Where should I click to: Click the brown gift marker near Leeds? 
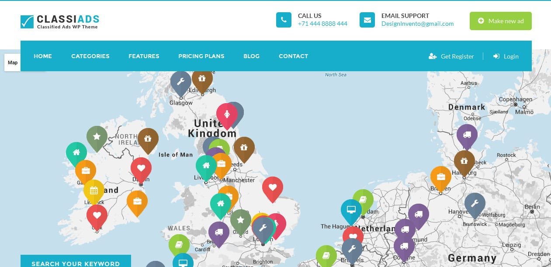[x=244, y=149]
